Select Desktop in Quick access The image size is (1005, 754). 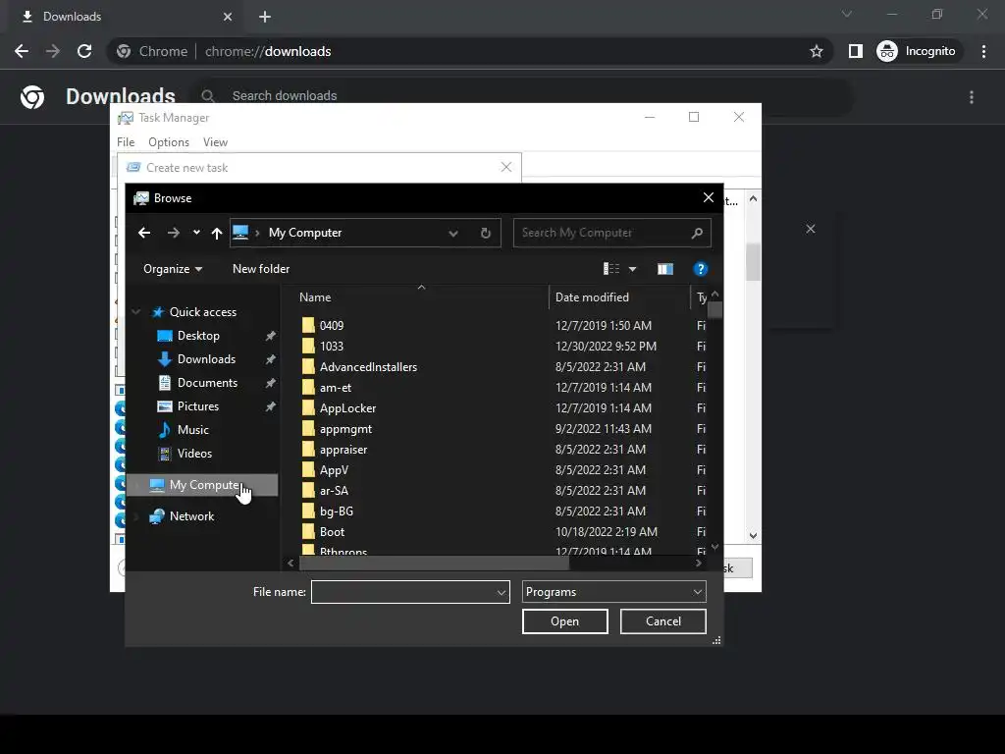pyautogui.click(x=198, y=336)
